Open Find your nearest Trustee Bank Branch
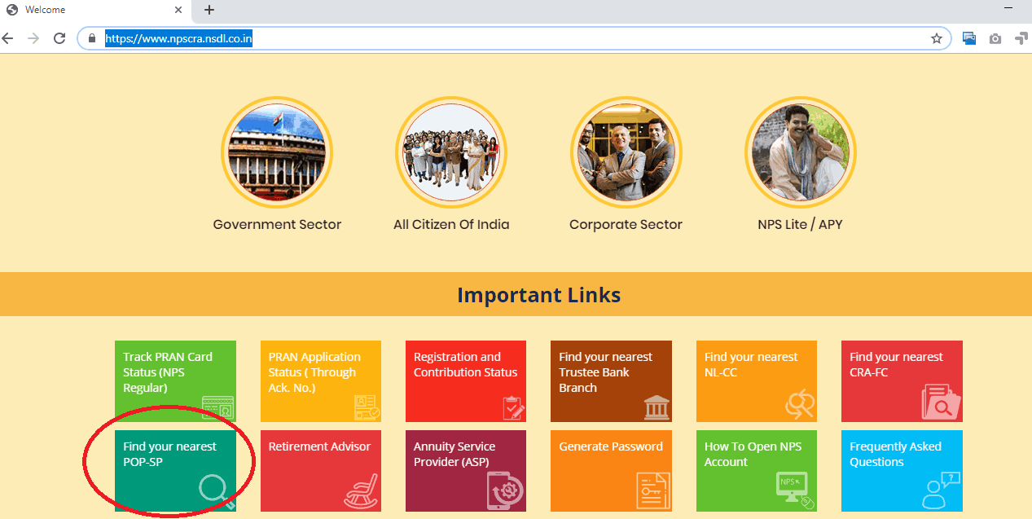Image resolution: width=1032 pixels, height=519 pixels. coord(611,381)
